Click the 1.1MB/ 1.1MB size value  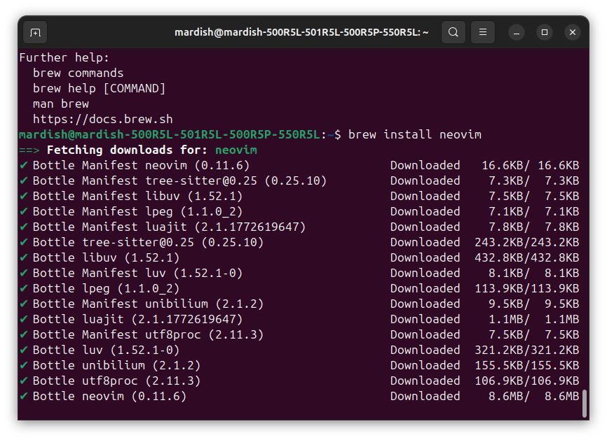[534, 320]
